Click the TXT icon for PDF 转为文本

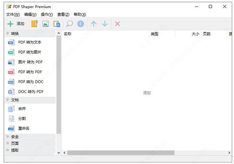[x=11, y=42]
